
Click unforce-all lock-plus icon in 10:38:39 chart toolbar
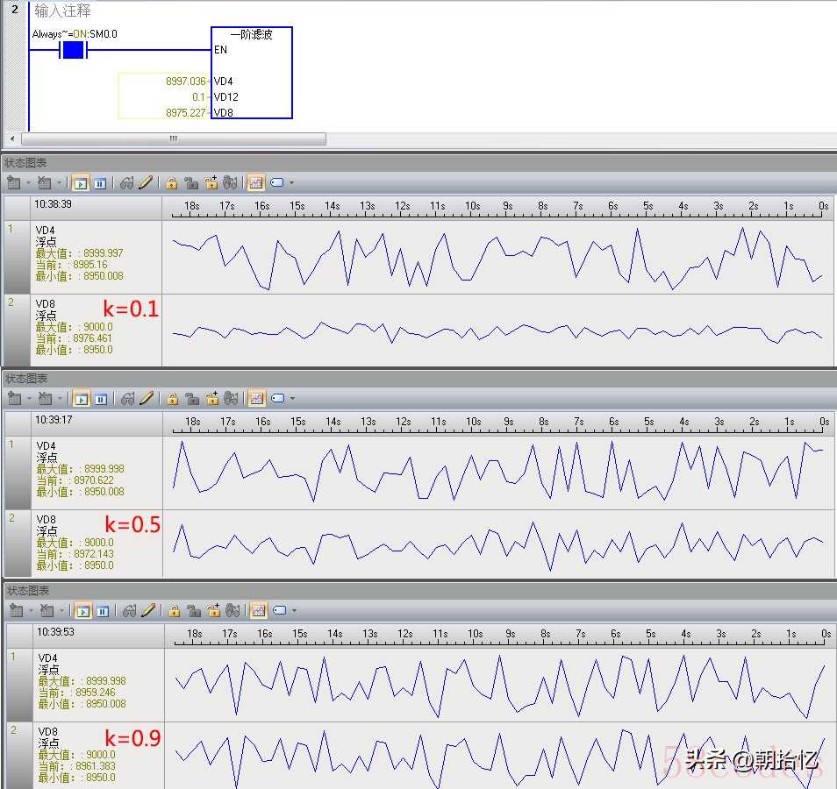[x=211, y=183]
